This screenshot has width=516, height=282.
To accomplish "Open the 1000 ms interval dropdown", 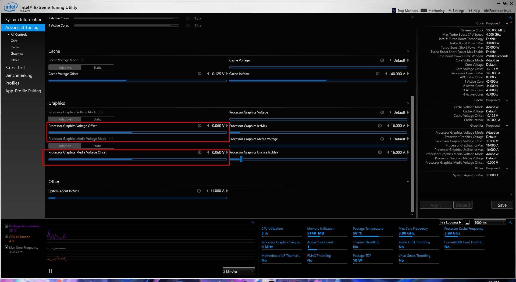I will click(490, 222).
